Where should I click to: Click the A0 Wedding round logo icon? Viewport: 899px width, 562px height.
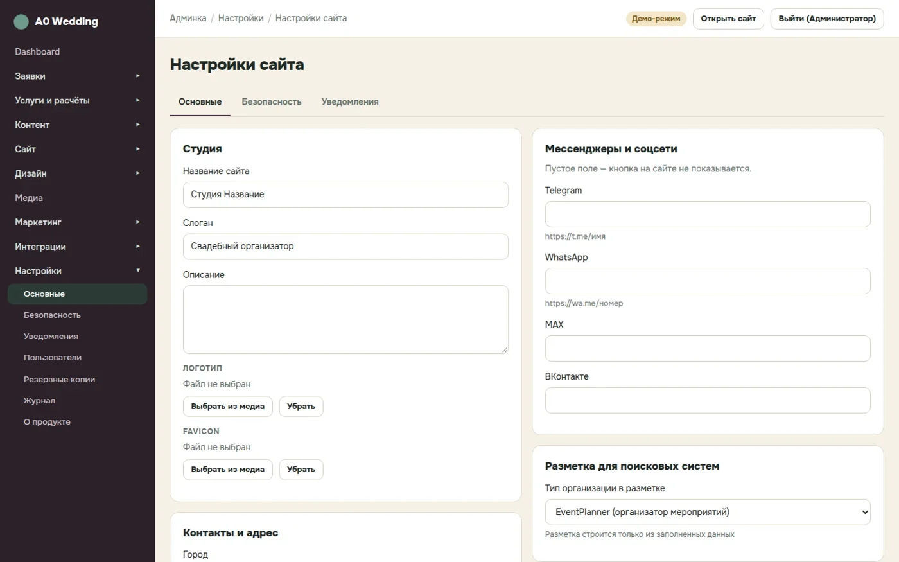21,22
